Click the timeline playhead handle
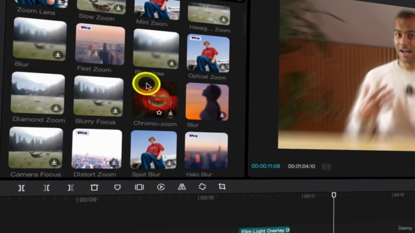The image size is (415, 233). [x=334, y=195]
